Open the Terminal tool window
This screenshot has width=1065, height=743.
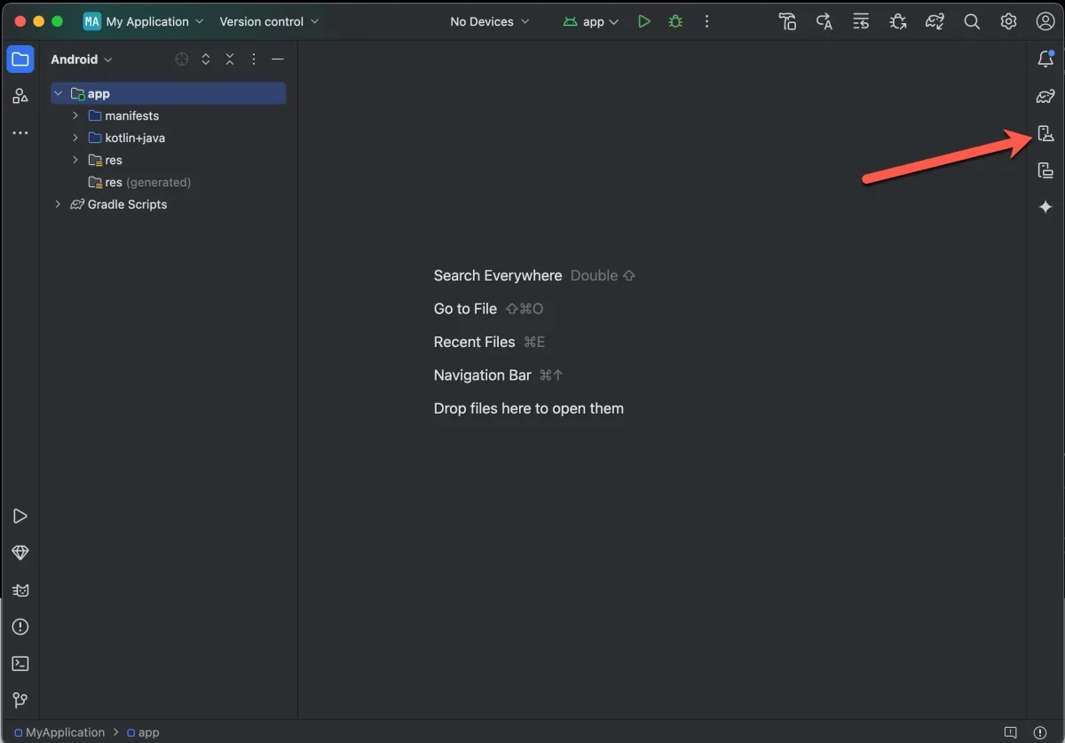pyautogui.click(x=20, y=664)
